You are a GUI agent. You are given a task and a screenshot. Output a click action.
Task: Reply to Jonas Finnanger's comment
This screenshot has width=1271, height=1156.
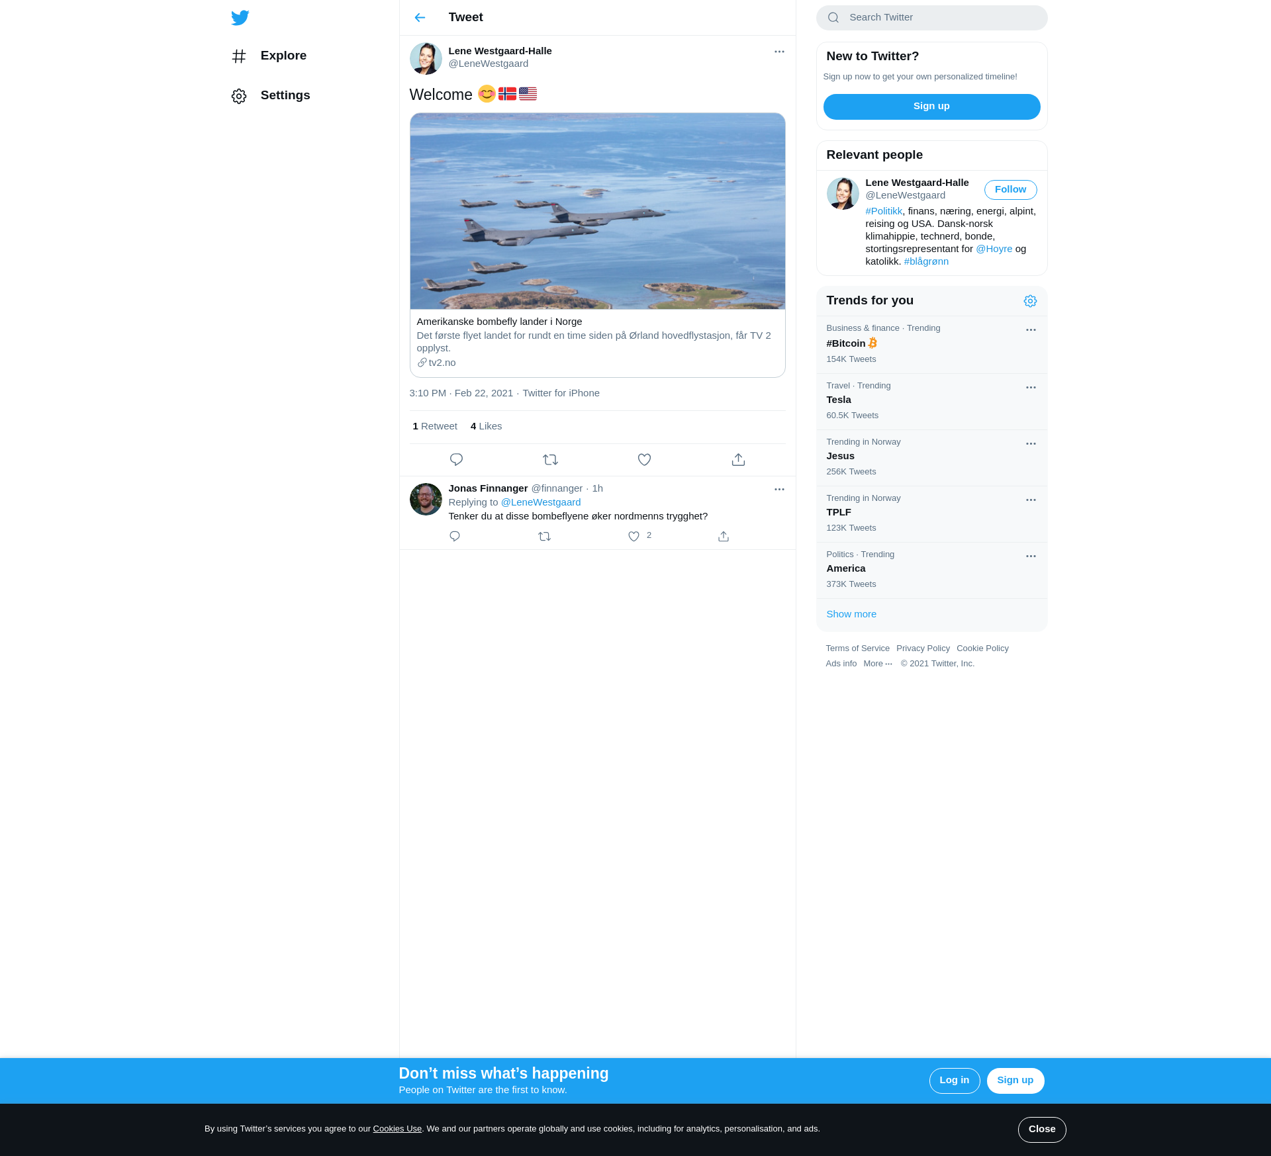click(455, 536)
